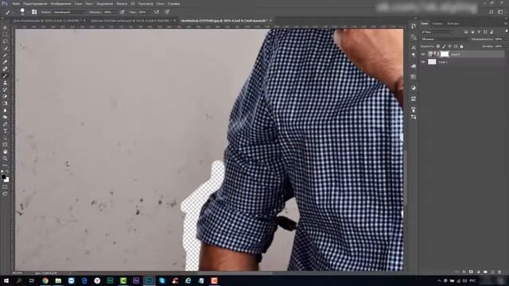This screenshot has height=286, width=509.
Task: Toggle lock all padlock icon
Action: point(461,46)
